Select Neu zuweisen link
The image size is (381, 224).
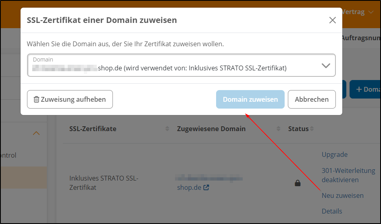(342, 195)
